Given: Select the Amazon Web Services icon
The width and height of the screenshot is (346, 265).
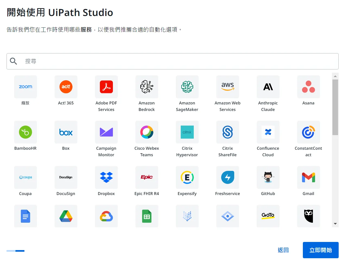Looking at the screenshot, I should tap(228, 87).
